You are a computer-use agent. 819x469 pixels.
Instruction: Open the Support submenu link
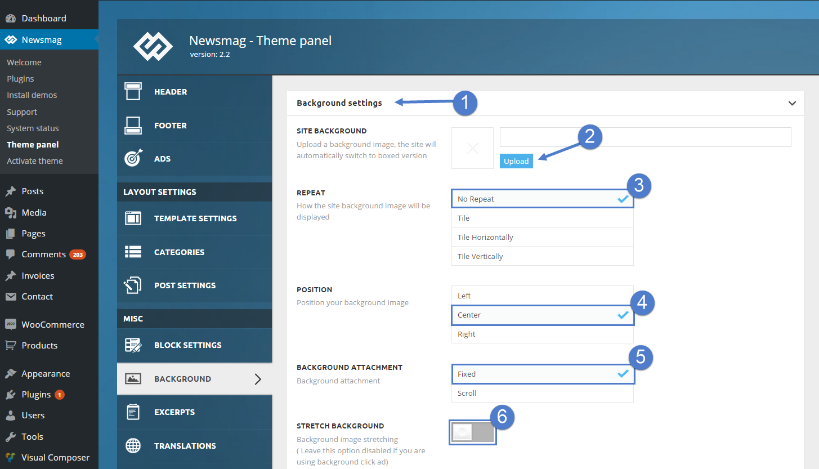tap(22, 112)
